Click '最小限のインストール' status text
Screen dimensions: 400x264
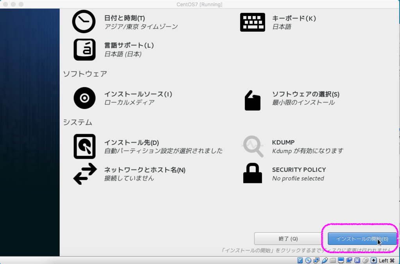pyautogui.click(x=303, y=102)
